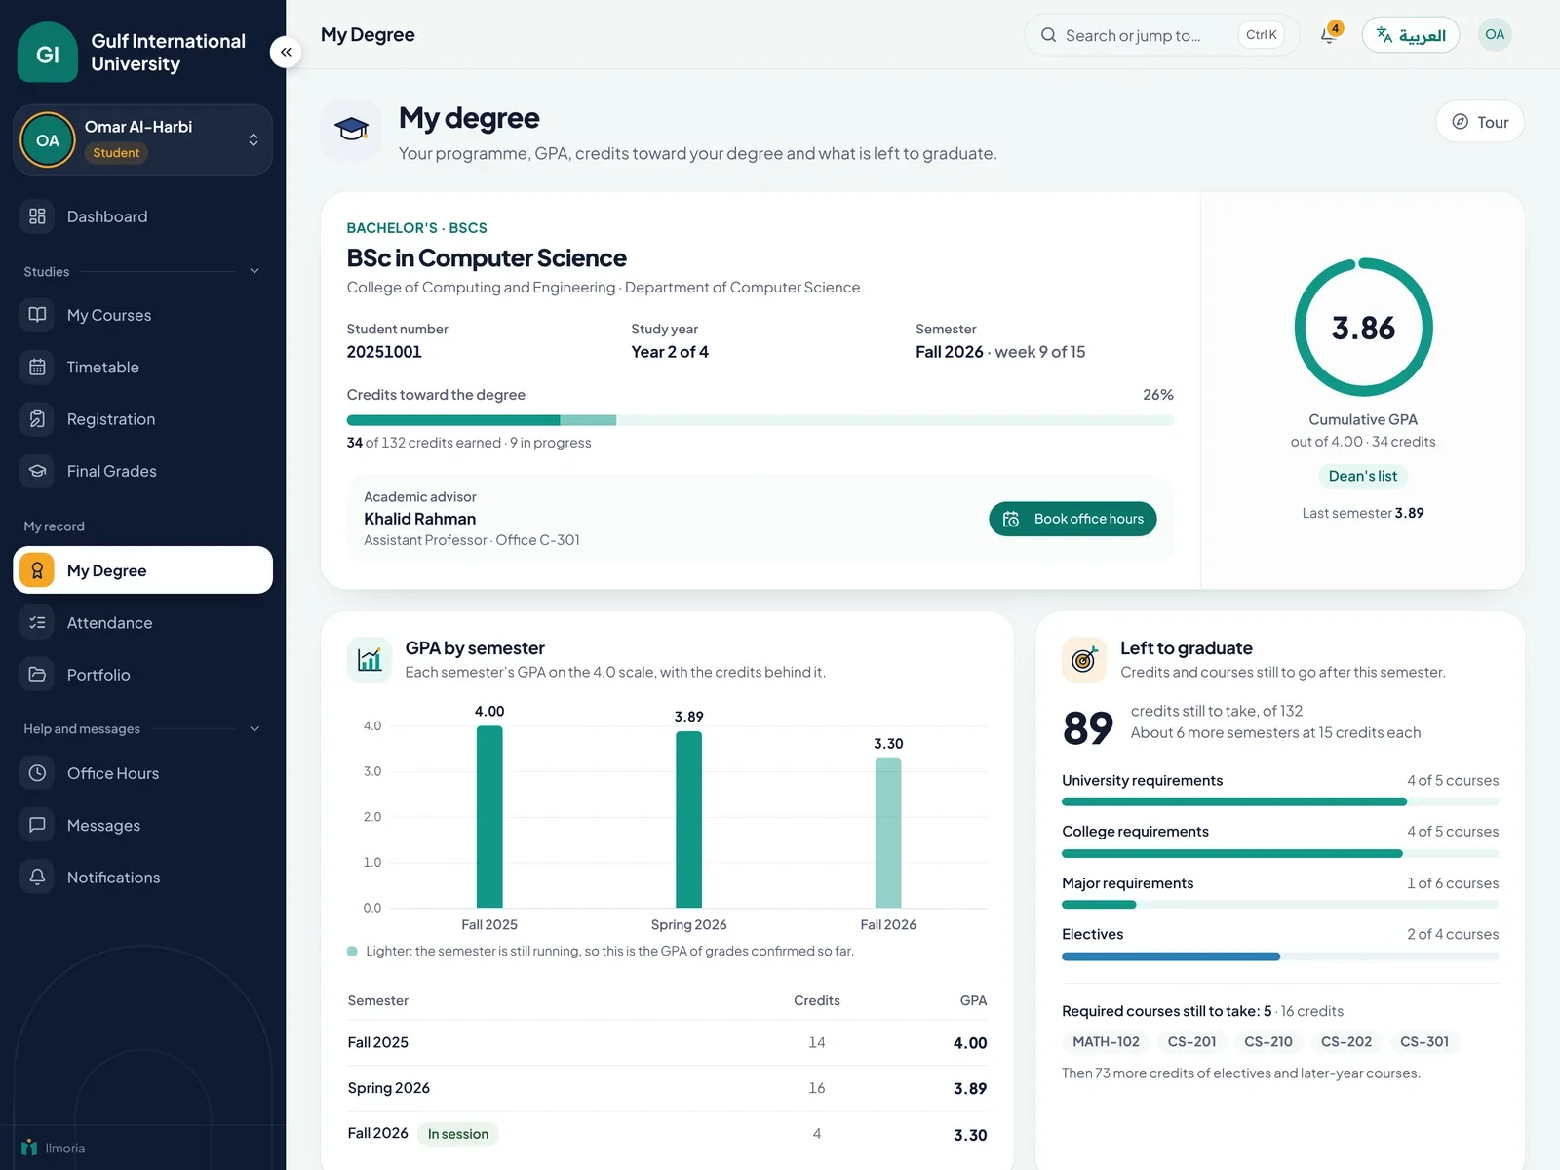Click the sidebar Notifications bell icon
1560x1170 pixels.
tap(37, 877)
